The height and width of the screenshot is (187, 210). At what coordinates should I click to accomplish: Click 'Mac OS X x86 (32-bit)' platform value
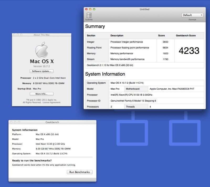point(47,134)
